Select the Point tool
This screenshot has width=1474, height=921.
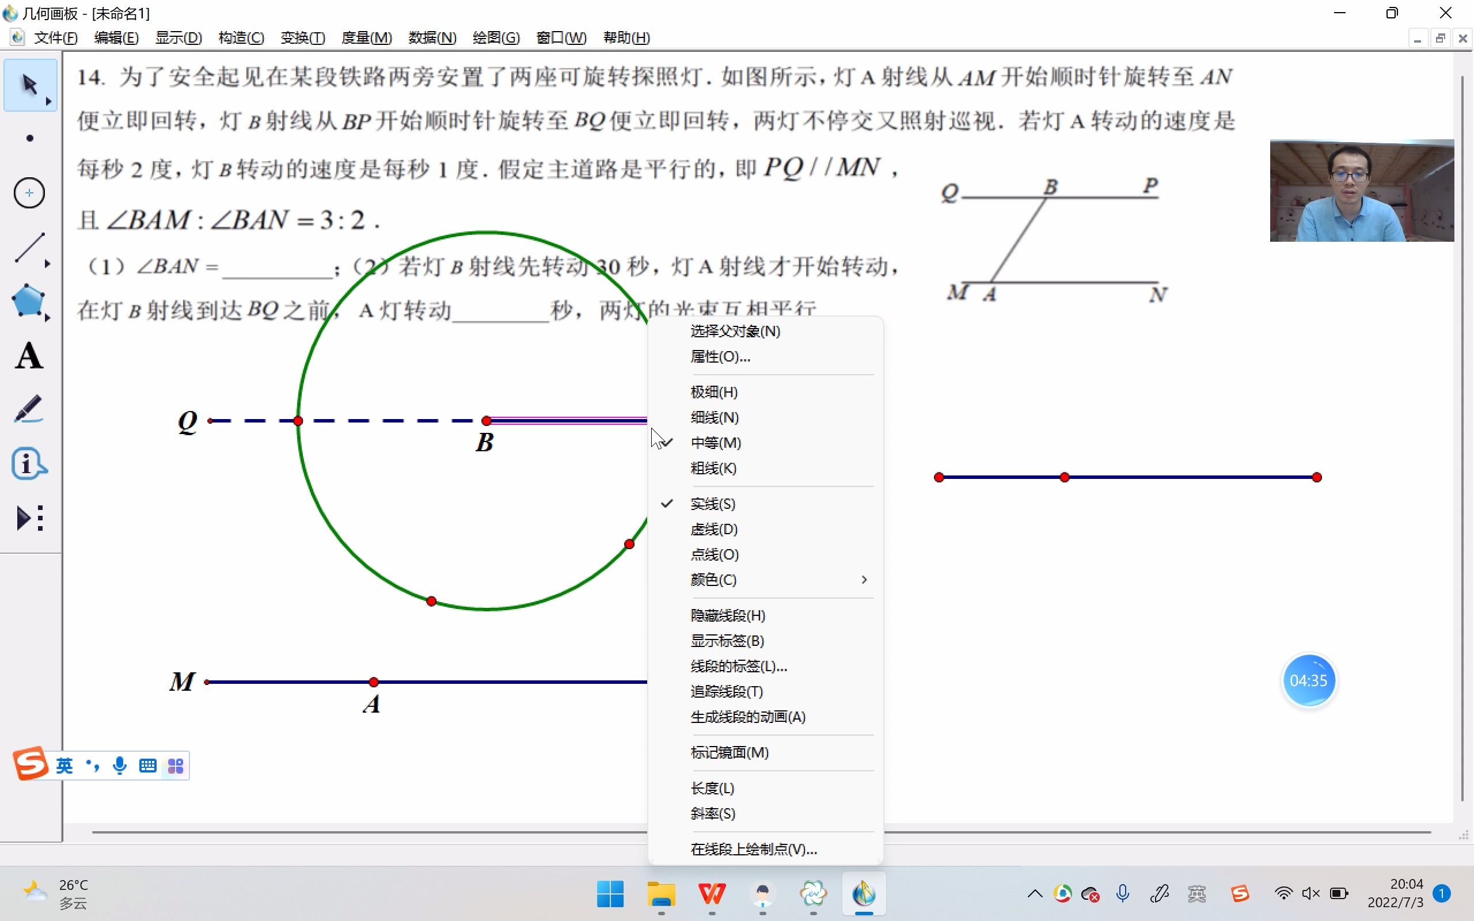tap(29, 139)
